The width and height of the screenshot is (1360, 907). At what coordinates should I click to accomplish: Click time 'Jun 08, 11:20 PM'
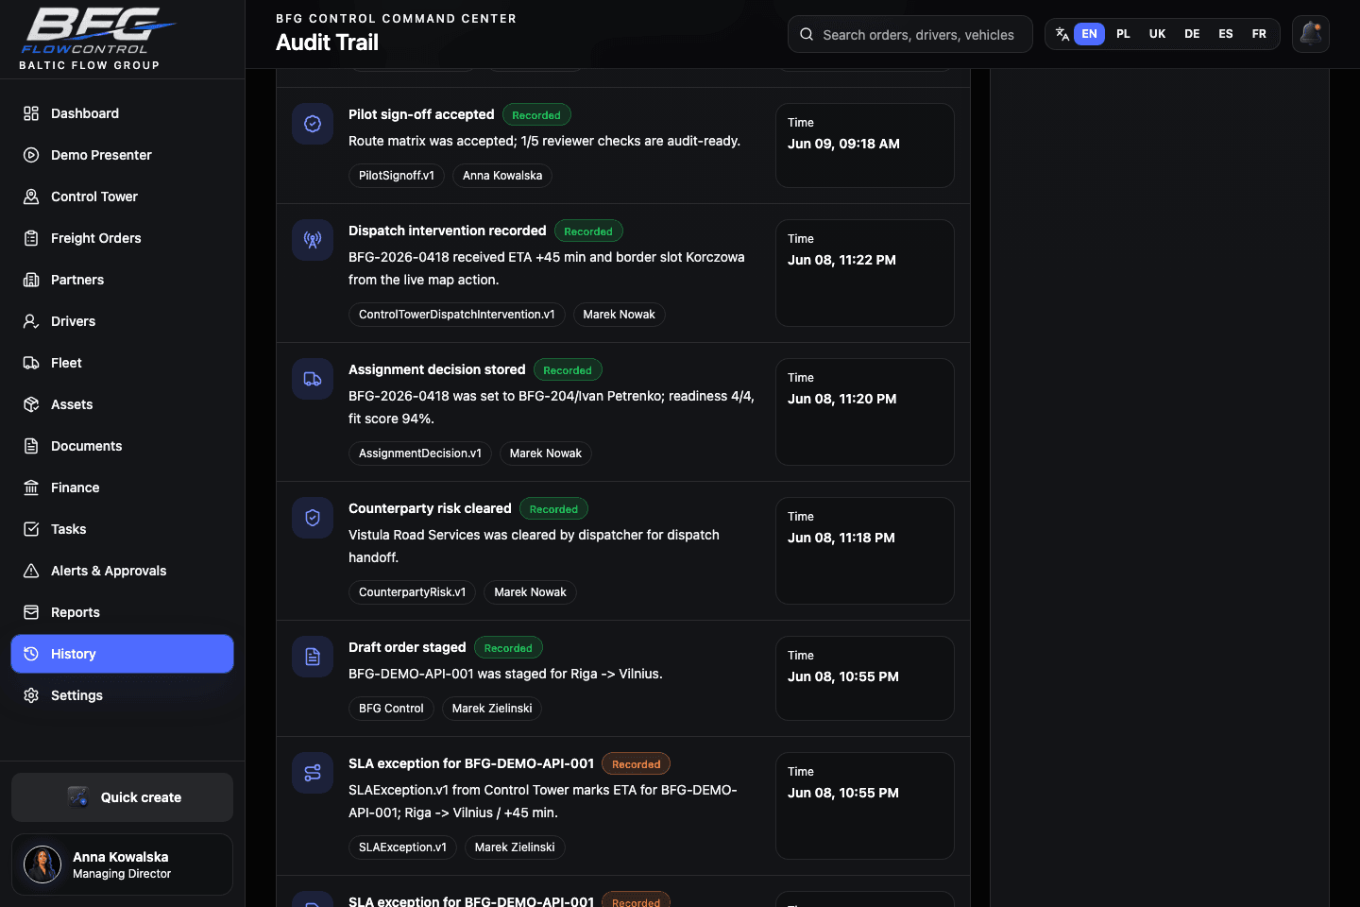[842, 399]
